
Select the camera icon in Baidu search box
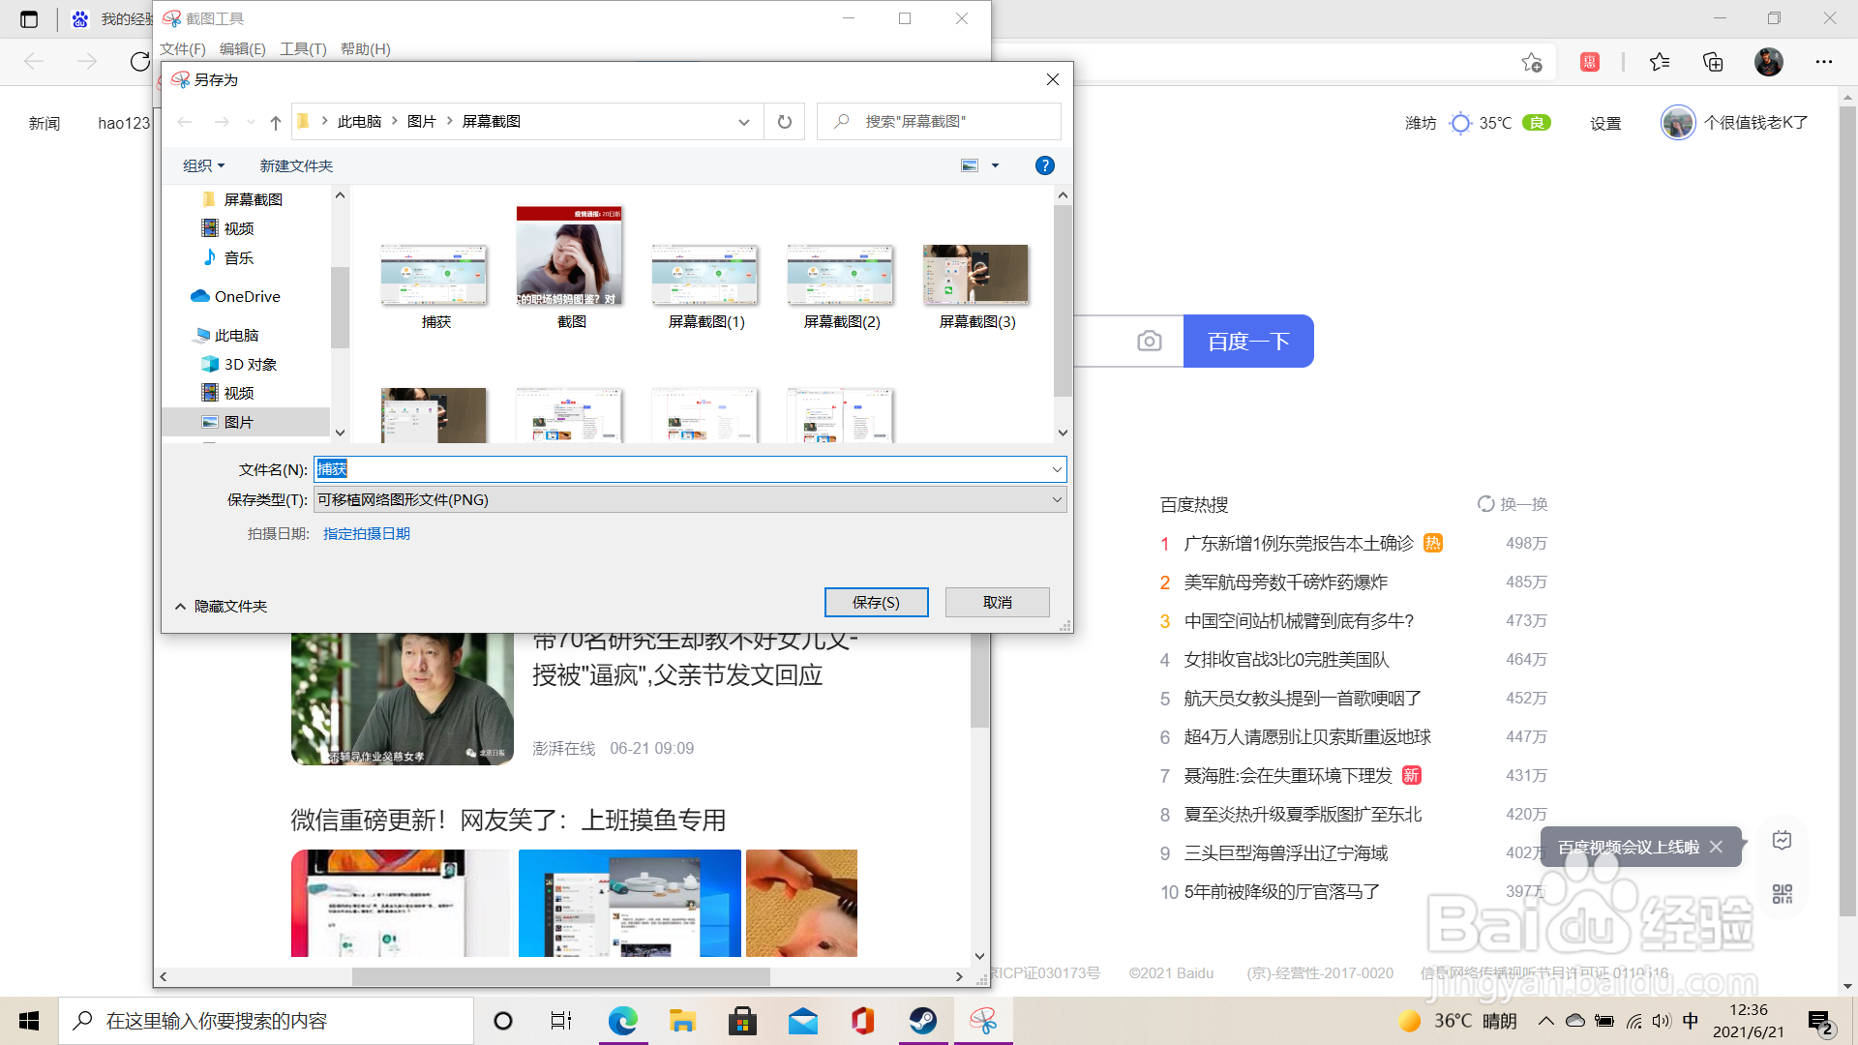(x=1148, y=341)
